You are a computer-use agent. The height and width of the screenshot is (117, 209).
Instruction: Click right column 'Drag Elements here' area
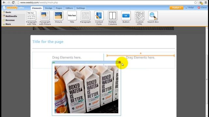[x=140, y=58]
